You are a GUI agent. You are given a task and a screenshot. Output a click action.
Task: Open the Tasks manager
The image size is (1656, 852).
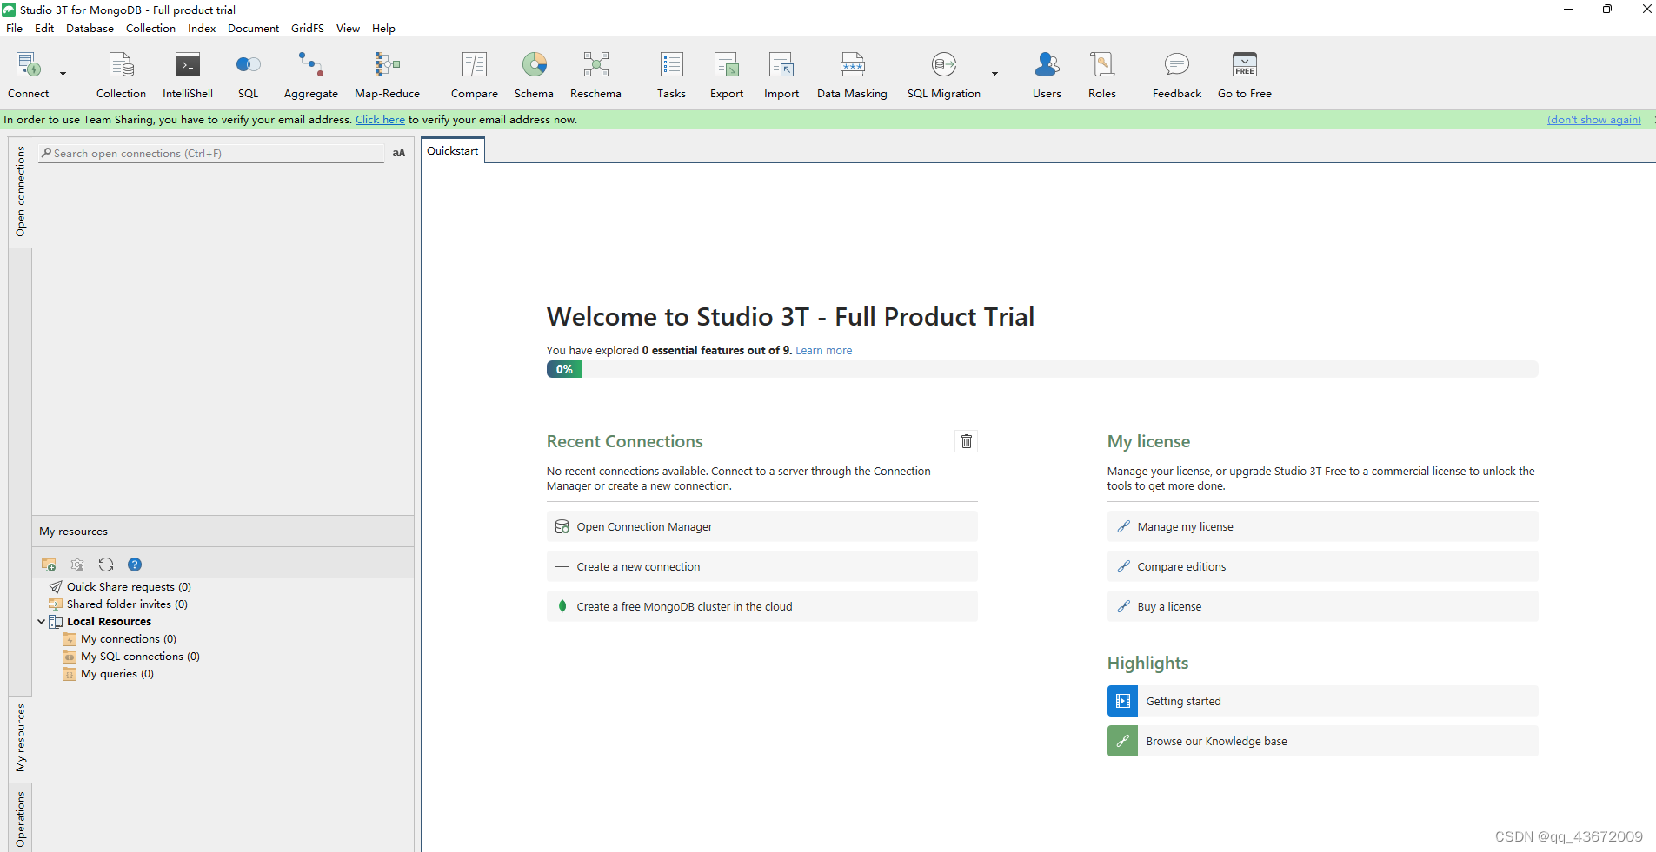pos(671,74)
